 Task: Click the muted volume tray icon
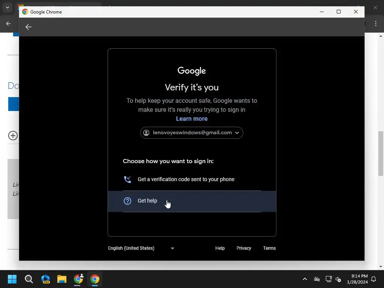pos(338,279)
